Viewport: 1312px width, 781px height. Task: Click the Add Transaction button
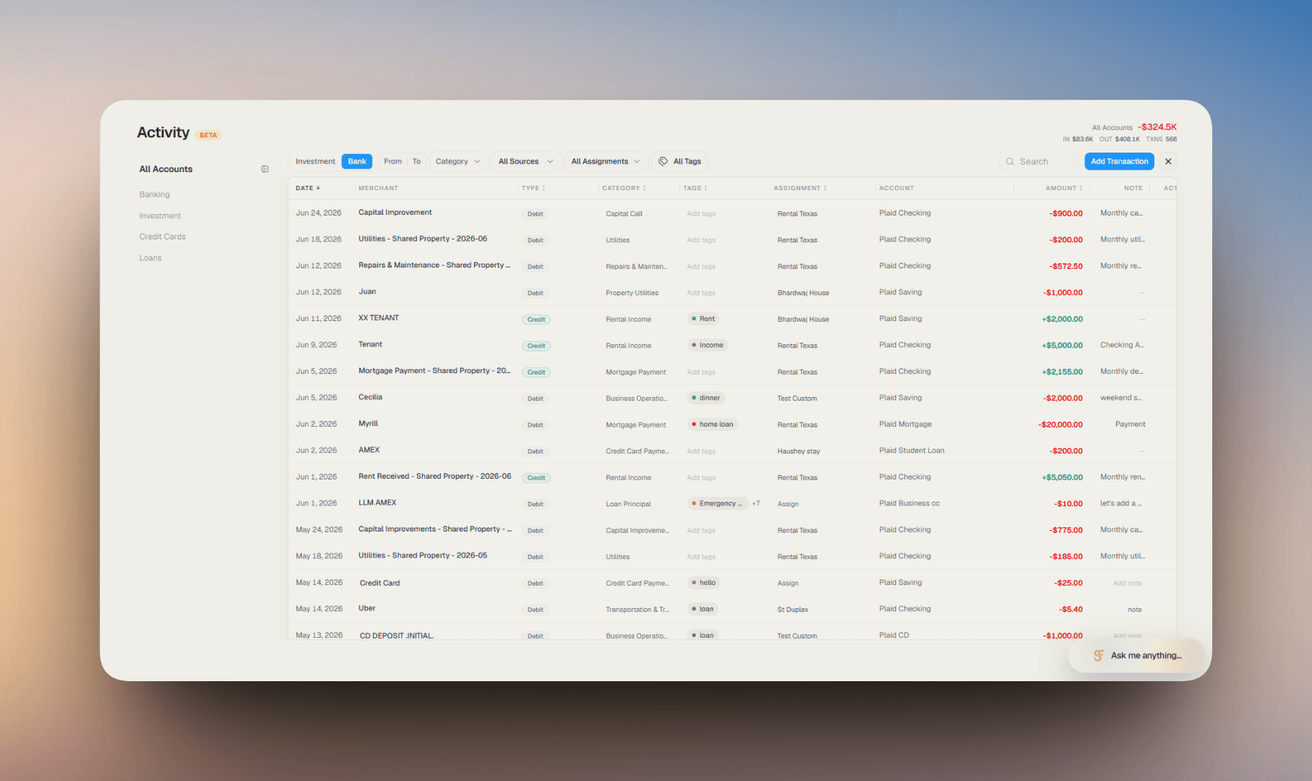coord(1119,161)
